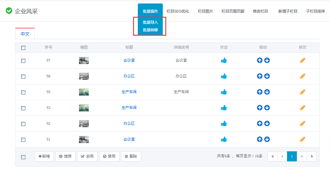Screen dimensions: 330x169
Task: Open the 批量操作 dropdown menu
Action: (150, 11)
